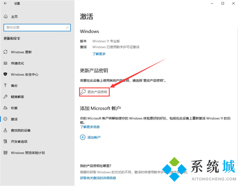Click the 疑难解答 wrench icon
Screen dimensions: 238x186
tap(6, 97)
